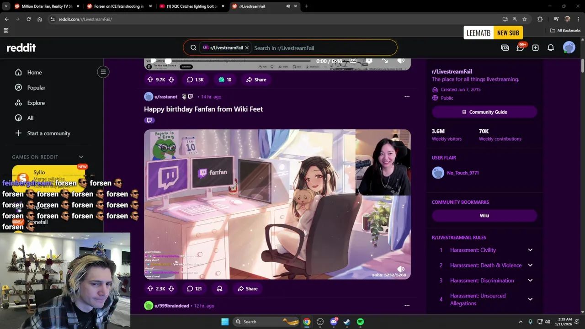Click Chrome address bar URL
Viewport: 585px width, 329px height.
click(85, 19)
